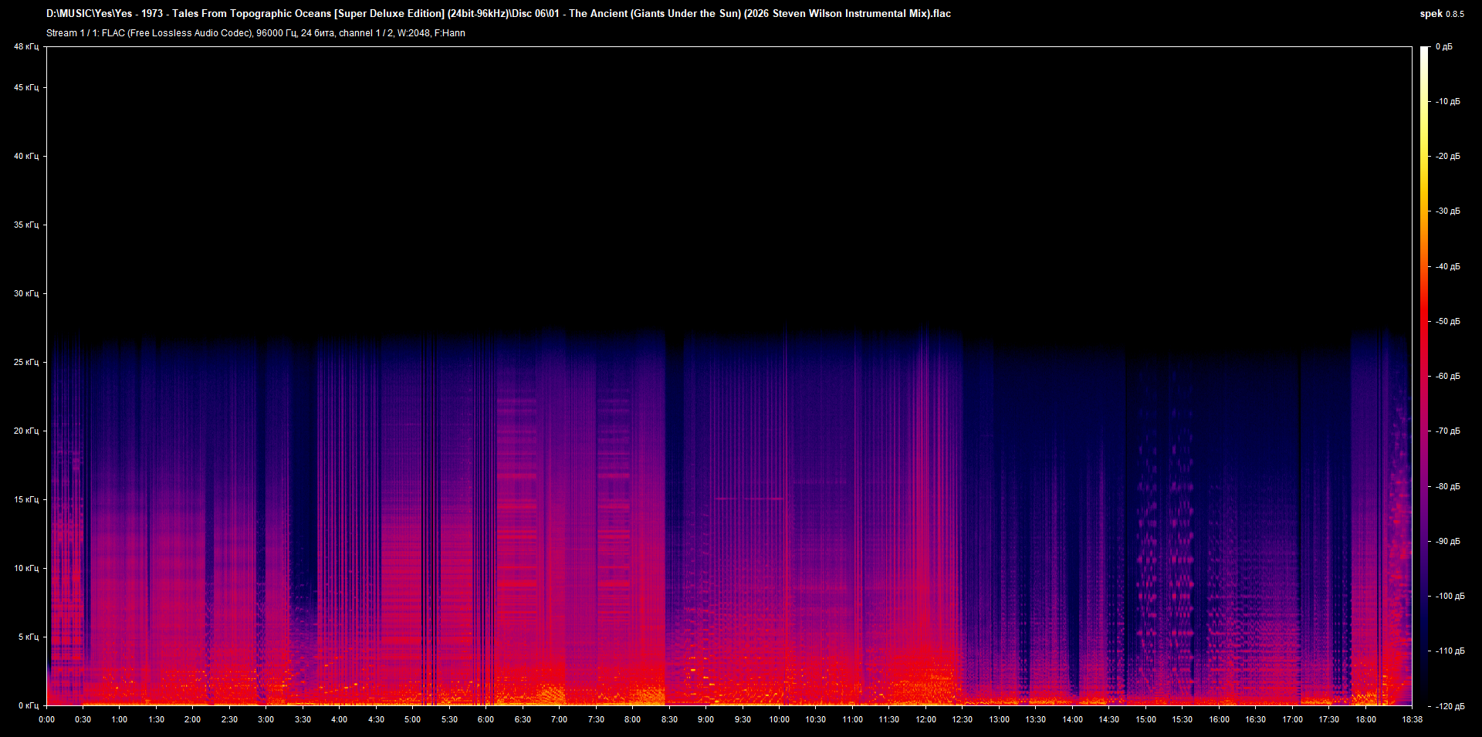Viewport: 1482px width, 737px height.
Task: Click the '15 кГц' frequency axis label
Action: tap(26, 500)
